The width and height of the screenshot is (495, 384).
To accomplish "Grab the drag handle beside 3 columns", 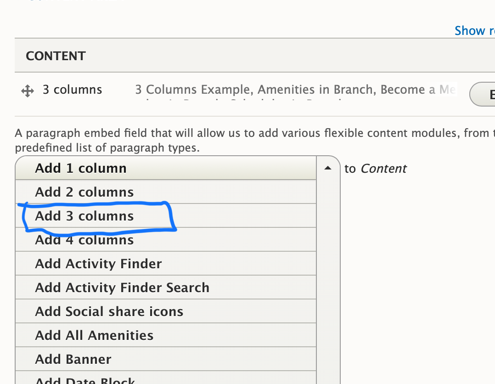I will click(x=28, y=90).
